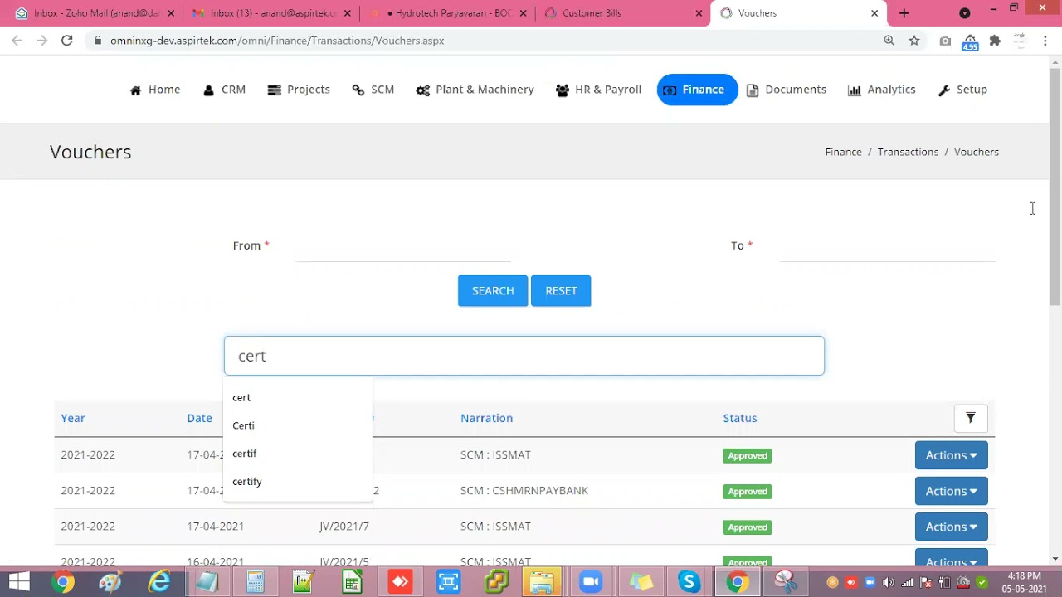The image size is (1062, 597).
Task: Open Zoom from the taskbar
Action: coord(591,582)
